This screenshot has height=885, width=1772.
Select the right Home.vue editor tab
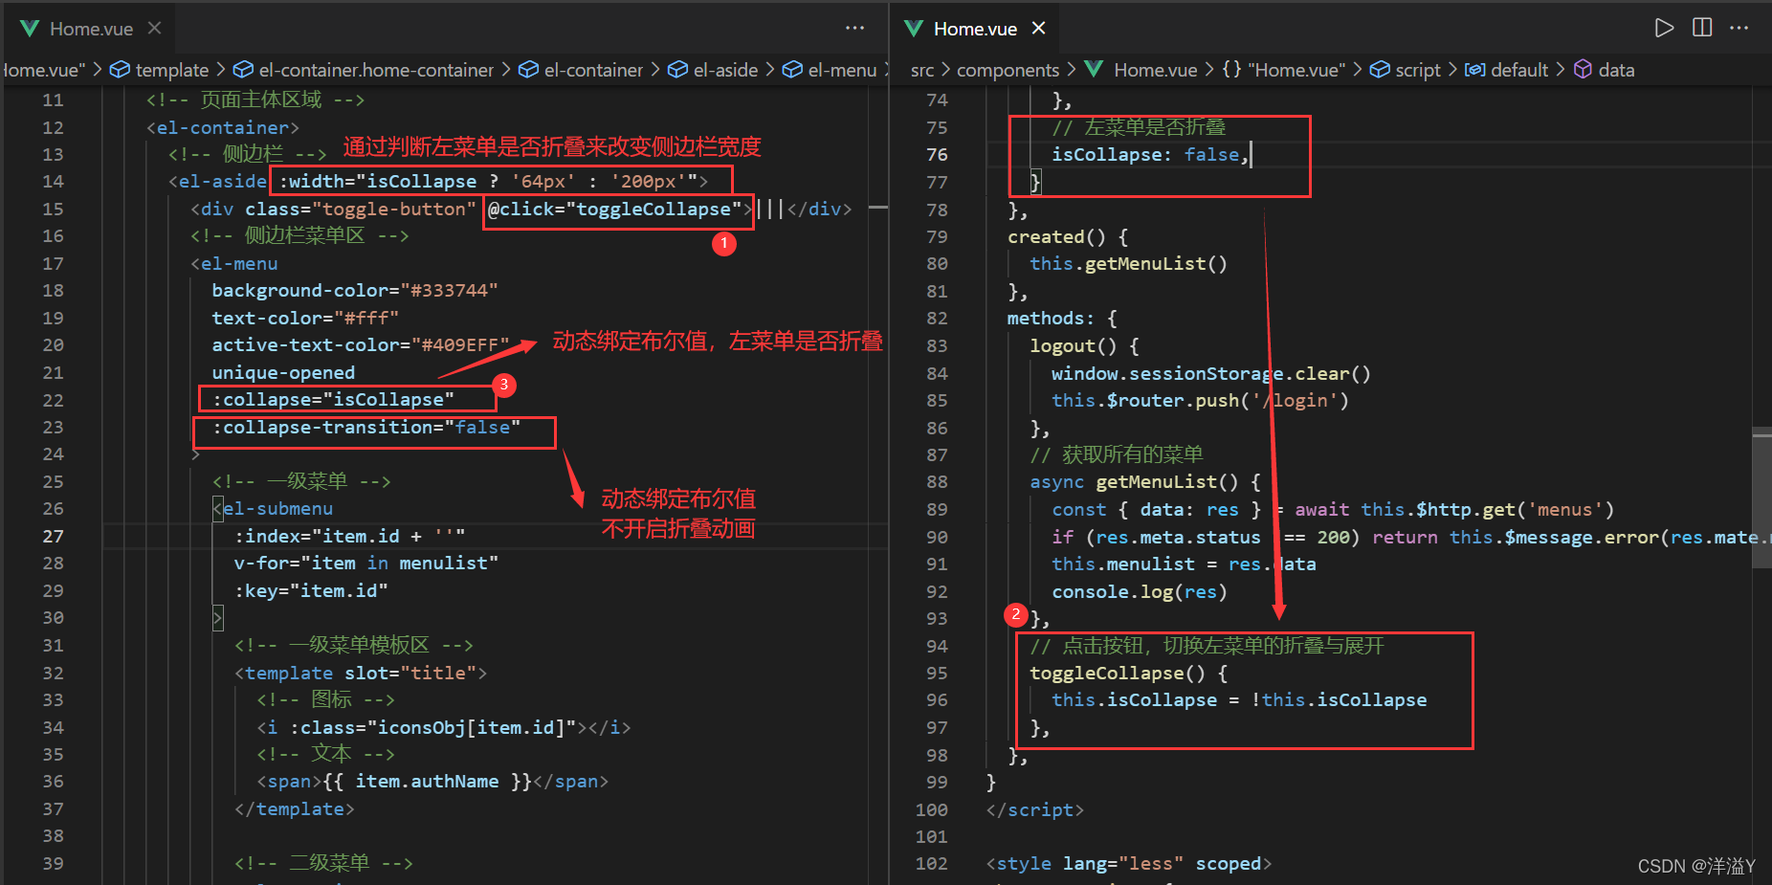pos(976,29)
